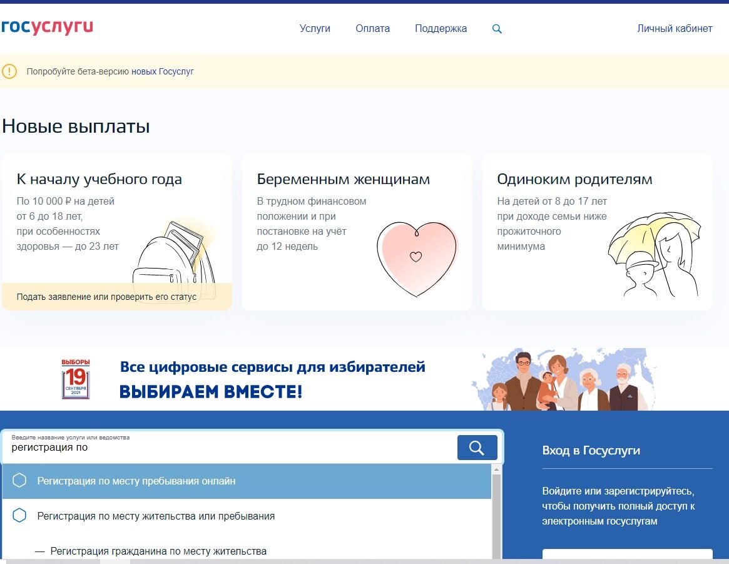Click the suggestions list scrollbar up arrow
This screenshot has width=729, height=564.
click(497, 469)
